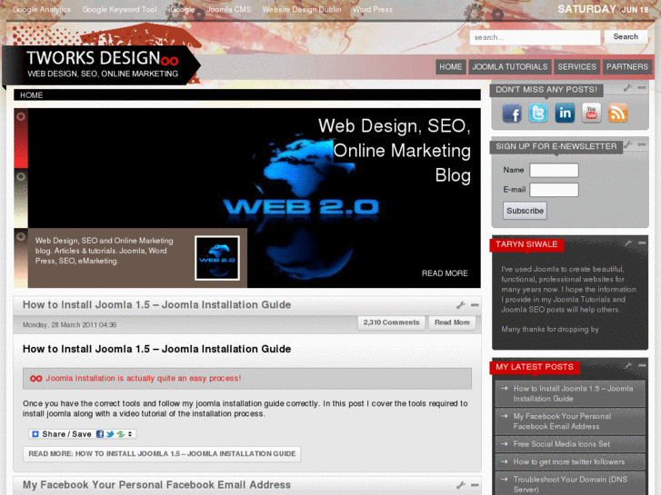Viewport: 661px width, 495px height.
Task: Open latest post How to get more twitter followers
Action: (570, 461)
